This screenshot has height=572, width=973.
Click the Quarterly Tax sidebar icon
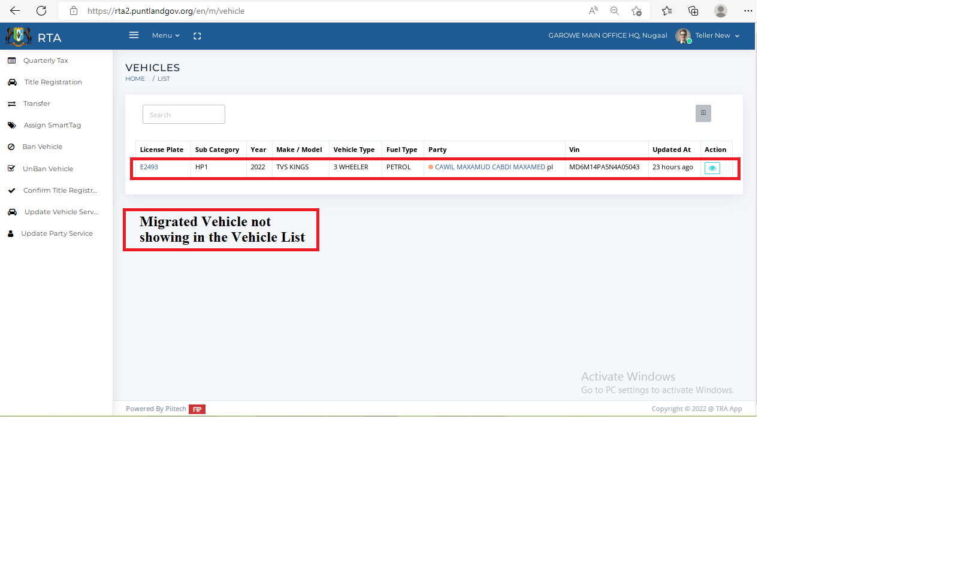(x=11, y=60)
